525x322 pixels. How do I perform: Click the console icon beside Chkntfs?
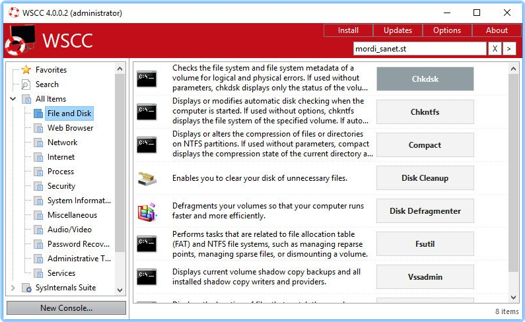pos(147,112)
